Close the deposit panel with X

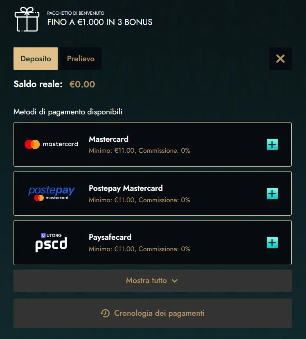coord(280,59)
